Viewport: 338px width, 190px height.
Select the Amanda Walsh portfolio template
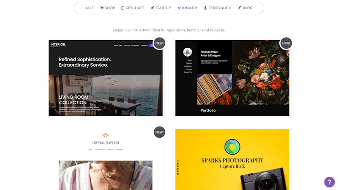(x=232, y=78)
